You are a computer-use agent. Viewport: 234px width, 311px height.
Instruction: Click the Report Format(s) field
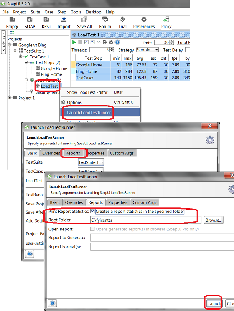(162, 247)
